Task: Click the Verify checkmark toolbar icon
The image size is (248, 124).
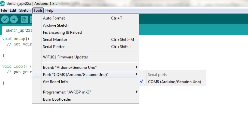Action: [x=5, y=19]
